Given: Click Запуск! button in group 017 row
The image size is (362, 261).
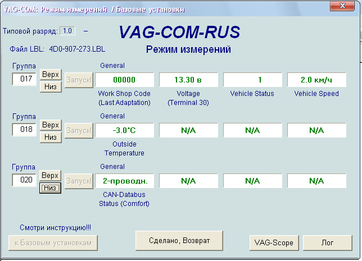Looking at the screenshot, I should (x=79, y=80).
